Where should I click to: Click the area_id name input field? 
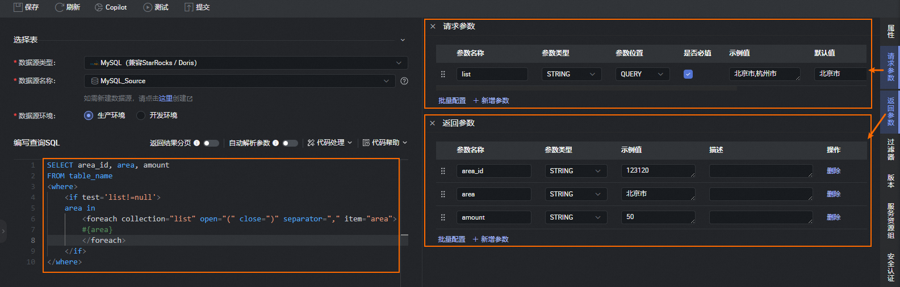click(494, 171)
